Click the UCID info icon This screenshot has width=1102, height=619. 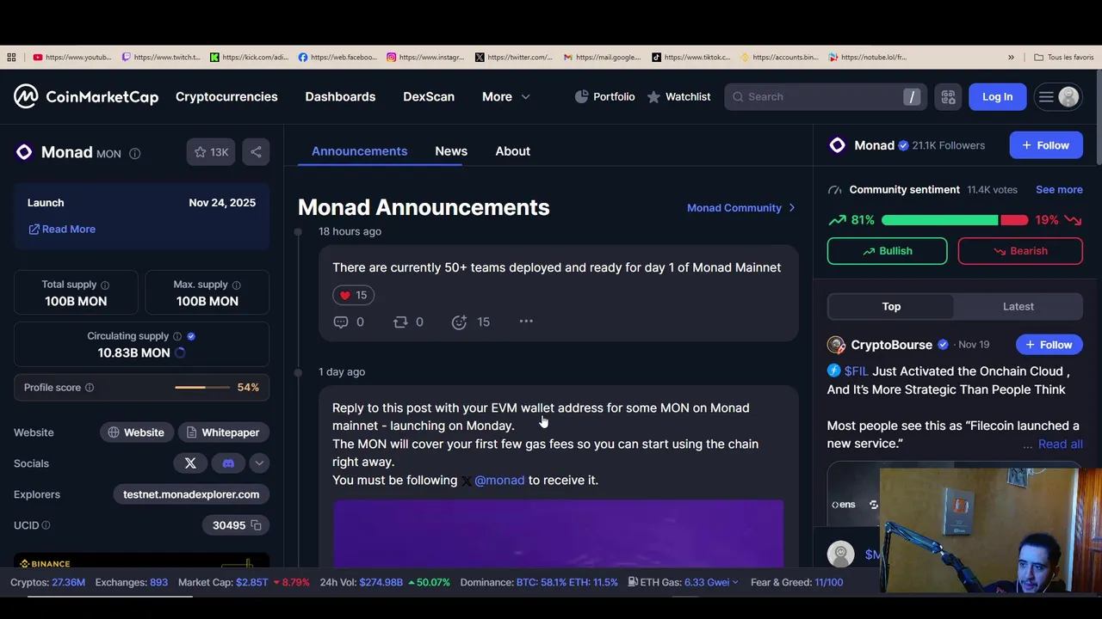[x=46, y=525]
